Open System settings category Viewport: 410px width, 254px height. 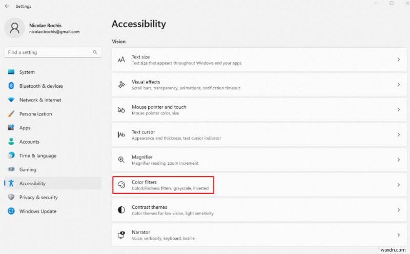[53, 72]
